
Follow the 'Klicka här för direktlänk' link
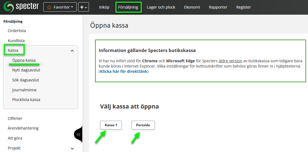[x=124, y=71]
